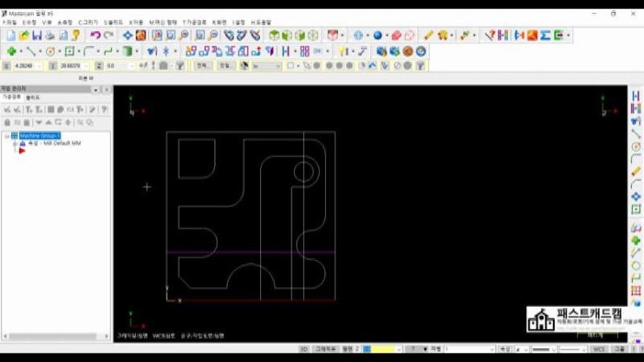The width and height of the screenshot is (644, 362).
Task: Collapse the Machine Group-1 tree node
Action: [7, 136]
